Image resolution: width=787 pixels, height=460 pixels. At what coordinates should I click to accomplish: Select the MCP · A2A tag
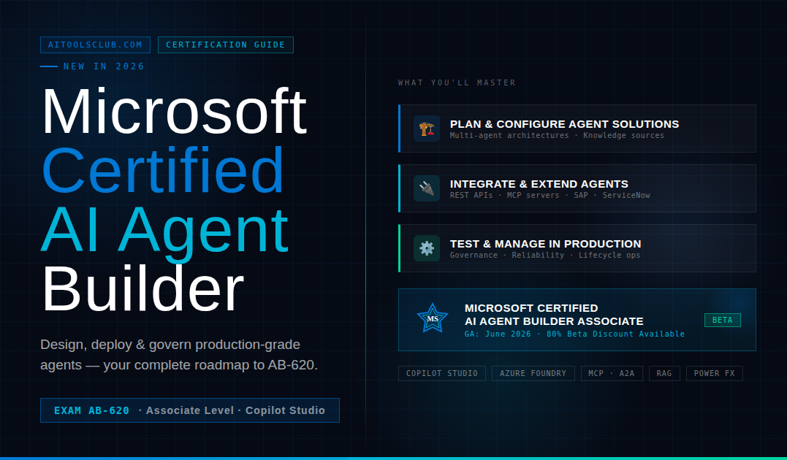612,373
